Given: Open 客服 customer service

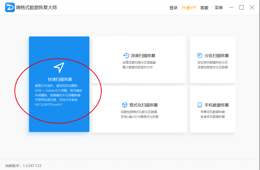Looking at the screenshot, I should pyautogui.click(x=204, y=8).
